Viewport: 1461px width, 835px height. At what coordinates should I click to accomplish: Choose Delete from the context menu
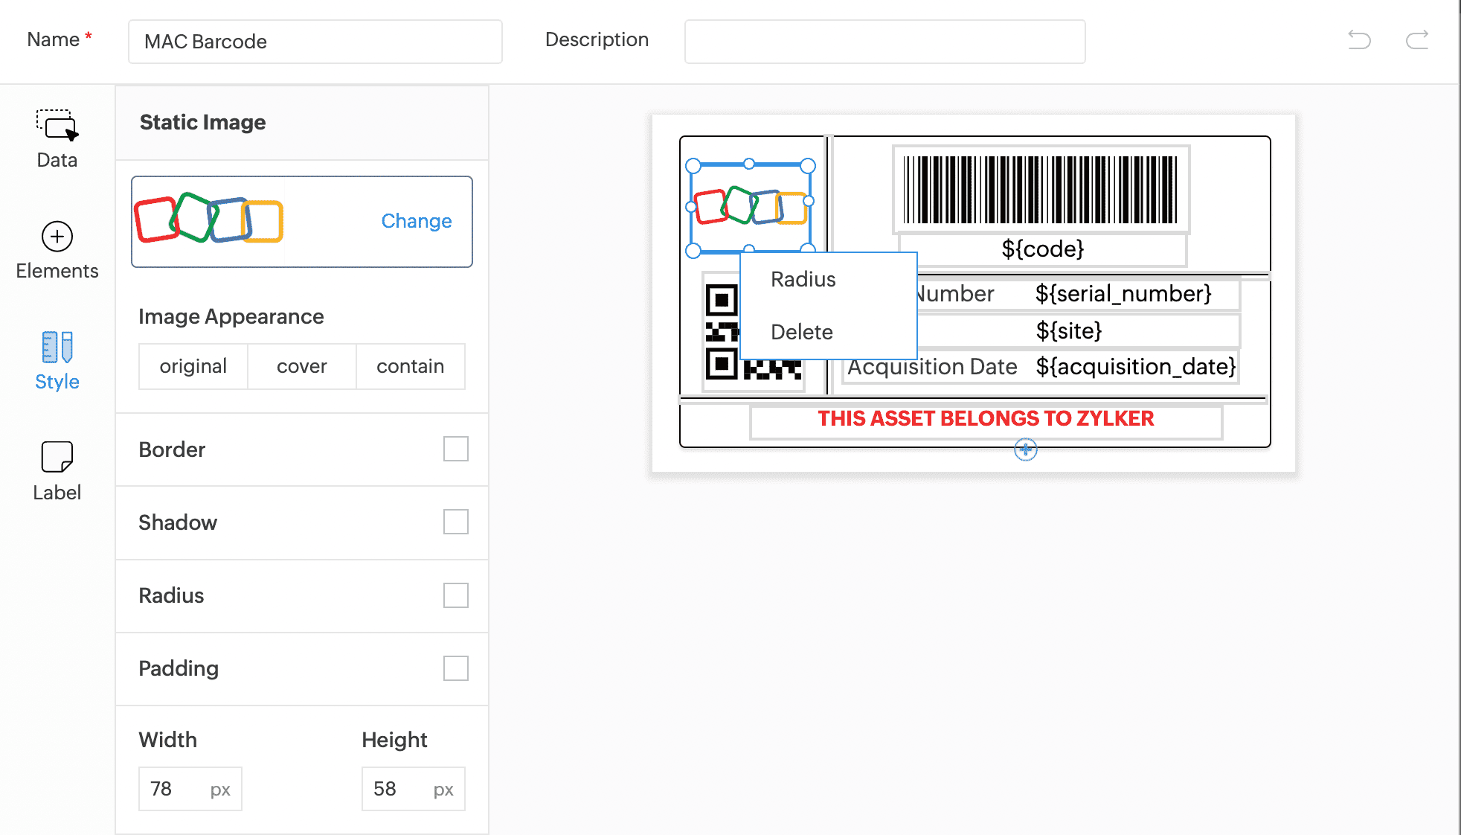802,332
